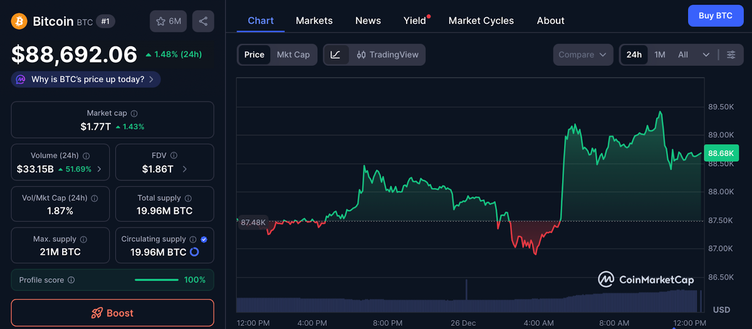Click the 21M BTC max supply value

pos(60,253)
